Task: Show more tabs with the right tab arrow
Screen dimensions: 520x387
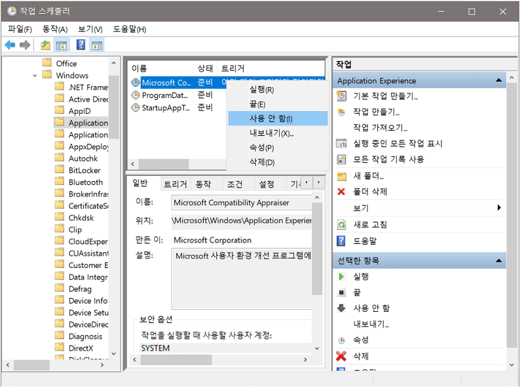Action: coord(319,182)
